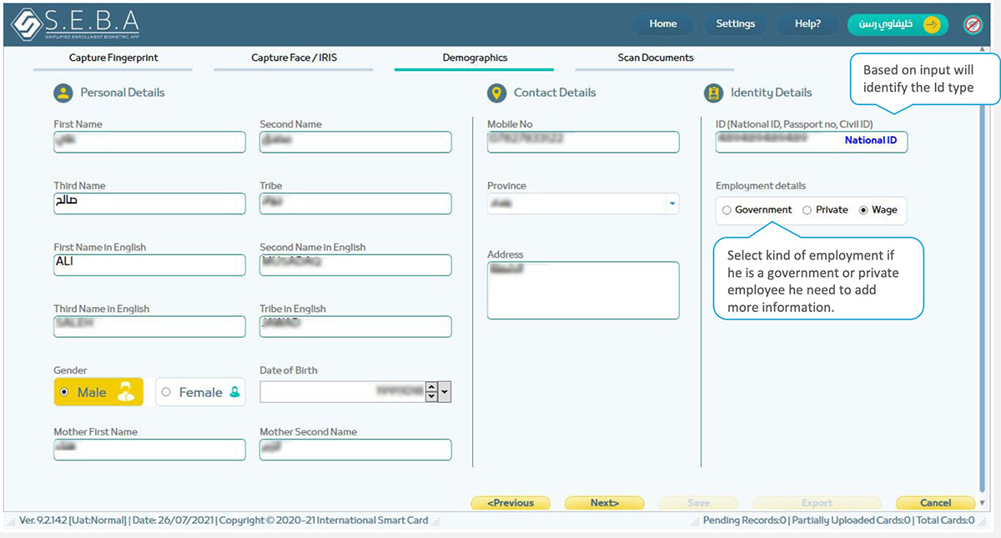Image resolution: width=1001 pixels, height=538 pixels.
Task: Go back with the <Previous button
Action: pos(511,503)
